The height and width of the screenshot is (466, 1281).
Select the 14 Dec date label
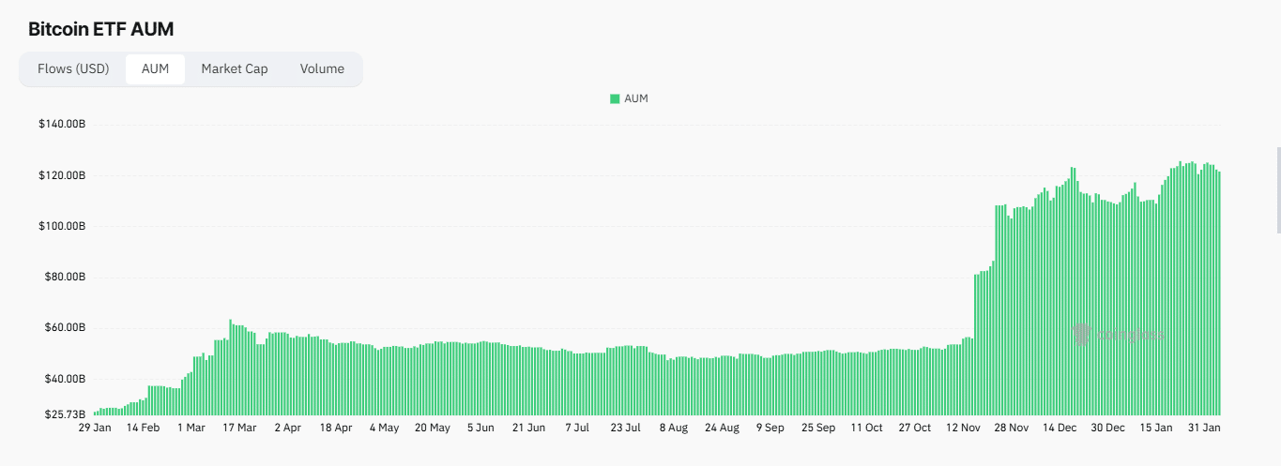(1060, 428)
